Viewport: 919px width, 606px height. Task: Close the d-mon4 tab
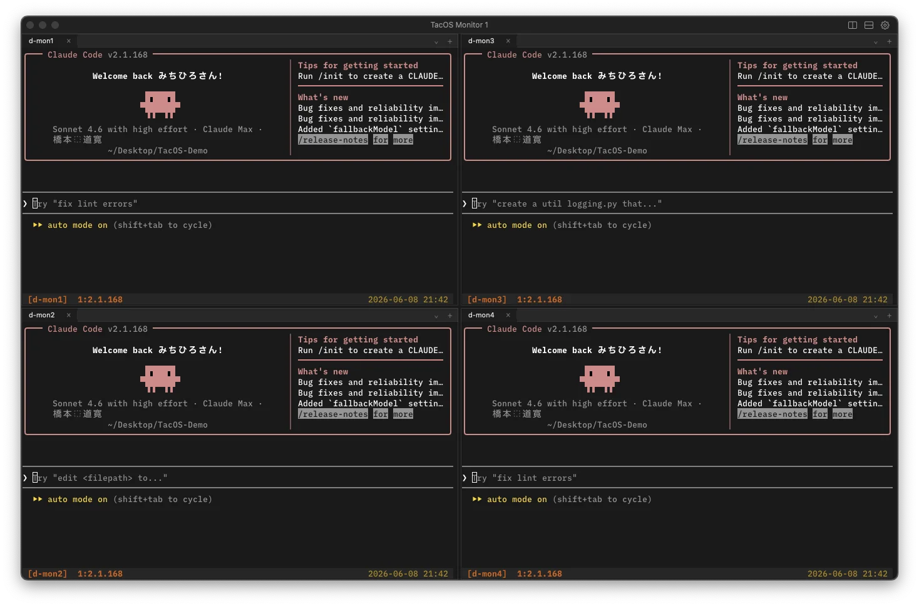click(x=508, y=315)
